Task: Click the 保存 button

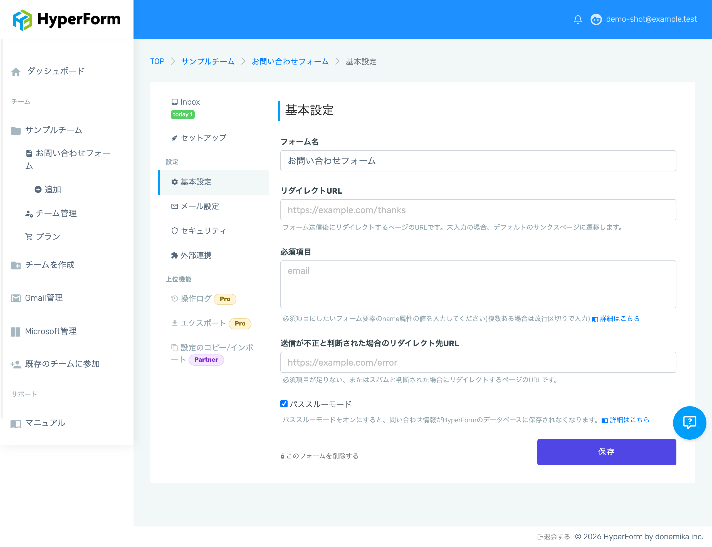Action: 607,452
